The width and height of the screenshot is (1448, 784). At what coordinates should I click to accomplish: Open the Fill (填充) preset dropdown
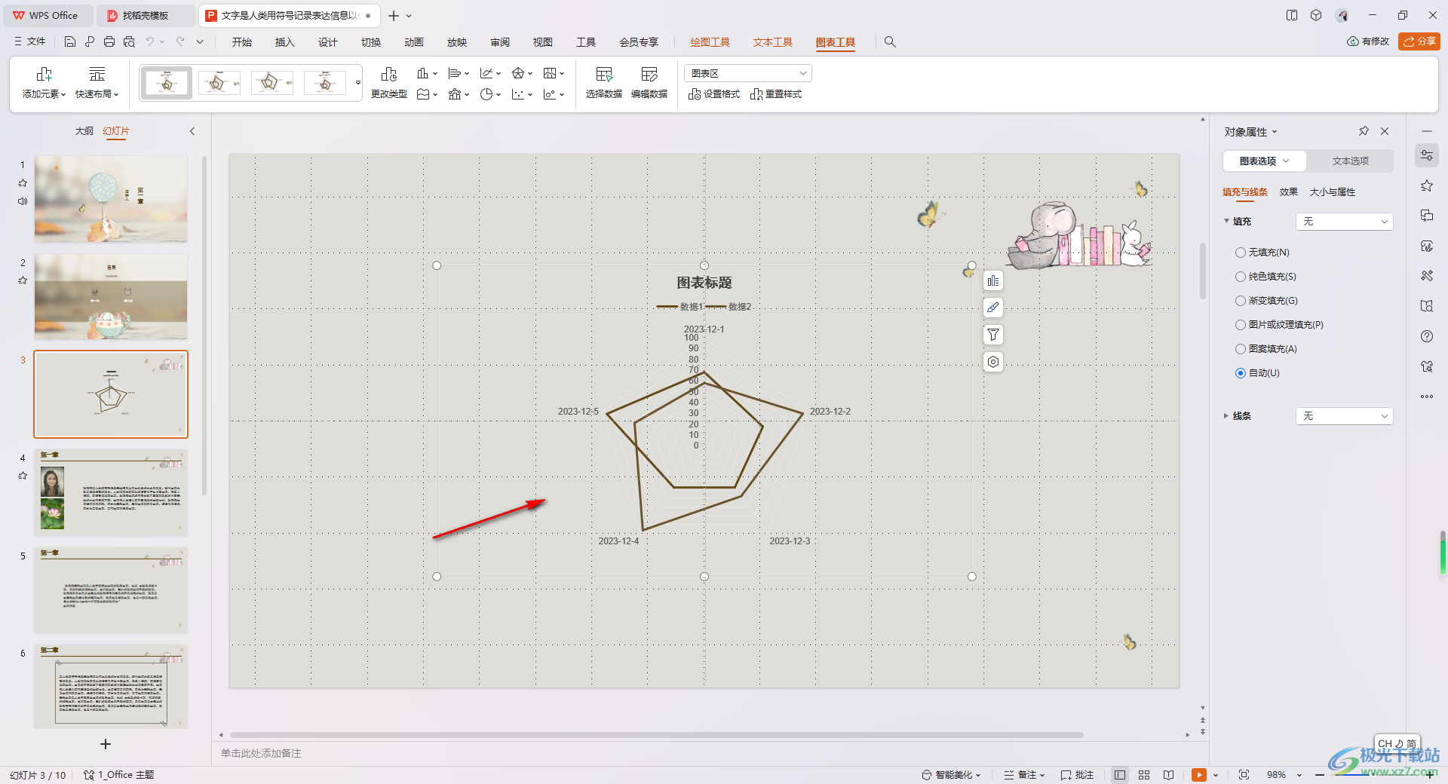1344,222
